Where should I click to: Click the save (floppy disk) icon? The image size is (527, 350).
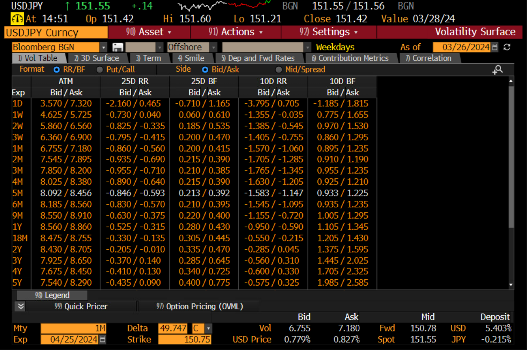[x=118, y=47]
